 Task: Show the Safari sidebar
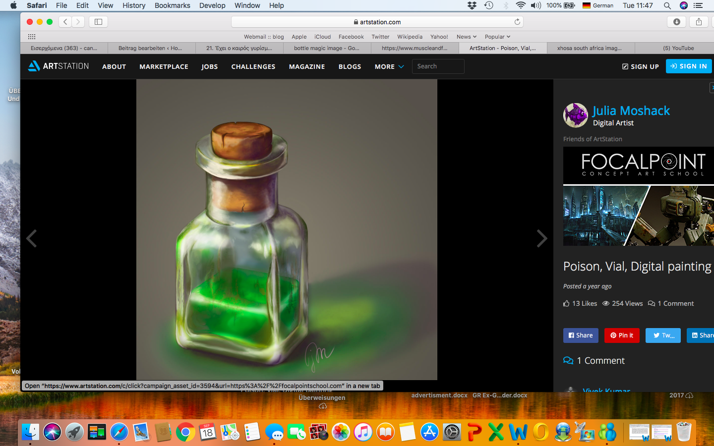[98, 22]
